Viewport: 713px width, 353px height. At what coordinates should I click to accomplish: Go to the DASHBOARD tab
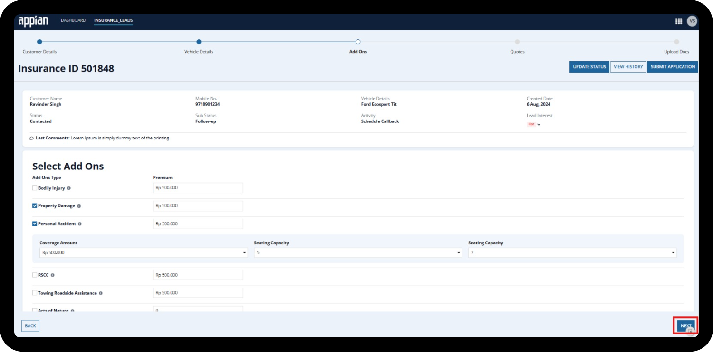click(73, 20)
